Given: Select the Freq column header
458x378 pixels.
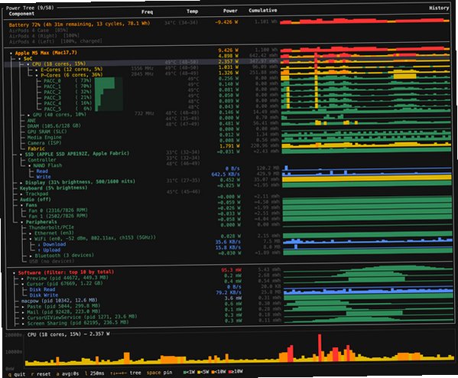Looking at the screenshot, I should pyautogui.click(x=147, y=11).
